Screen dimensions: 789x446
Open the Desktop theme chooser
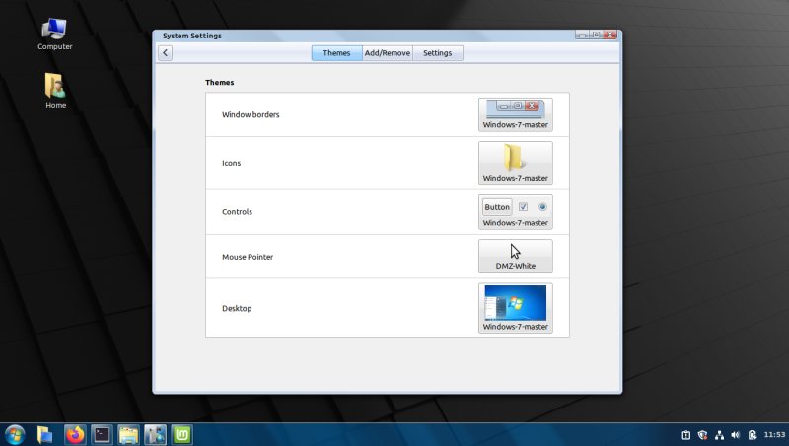(x=515, y=308)
